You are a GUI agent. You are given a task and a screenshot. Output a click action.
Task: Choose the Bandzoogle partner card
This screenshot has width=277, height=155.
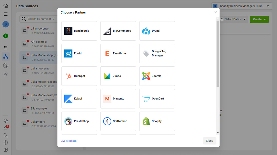pyautogui.click(x=79, y=31)
